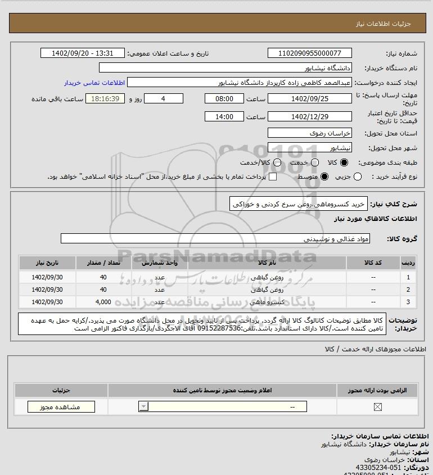Open the license status dropdown arrow
433x475 pixels.
point(143,406)
